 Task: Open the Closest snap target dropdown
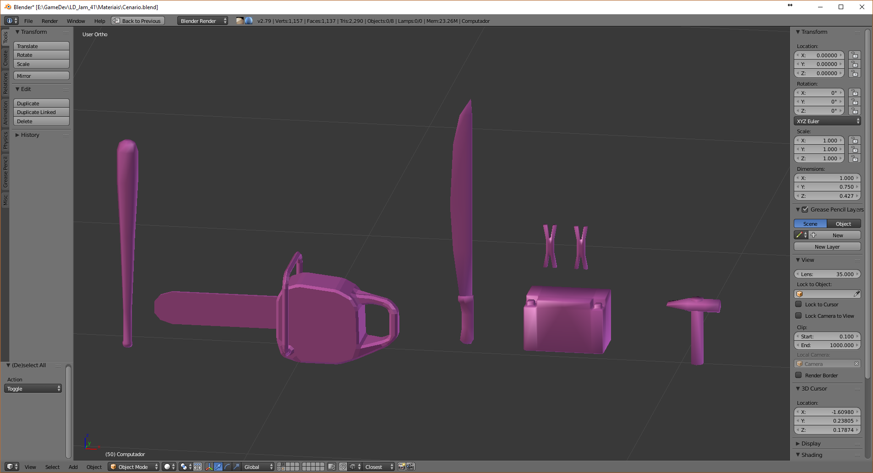[x=378, y=467]
